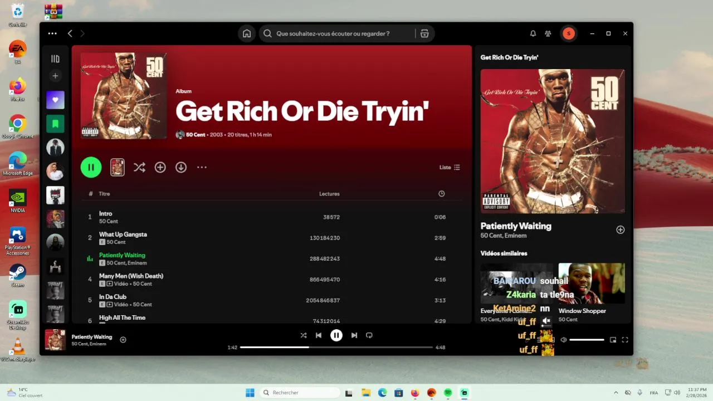Open the taskbar clock and date
The height and width of the screenshot is (401, 713).
pyautogui.click(x=697, y=393)
